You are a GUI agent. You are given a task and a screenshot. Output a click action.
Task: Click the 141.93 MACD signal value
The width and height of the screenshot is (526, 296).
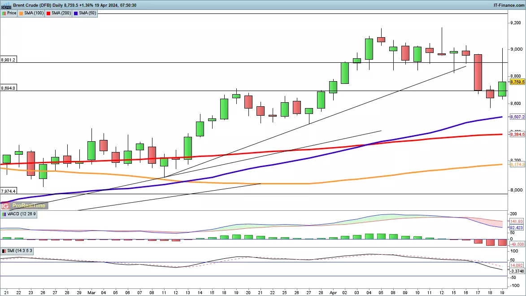pos(516,222)
